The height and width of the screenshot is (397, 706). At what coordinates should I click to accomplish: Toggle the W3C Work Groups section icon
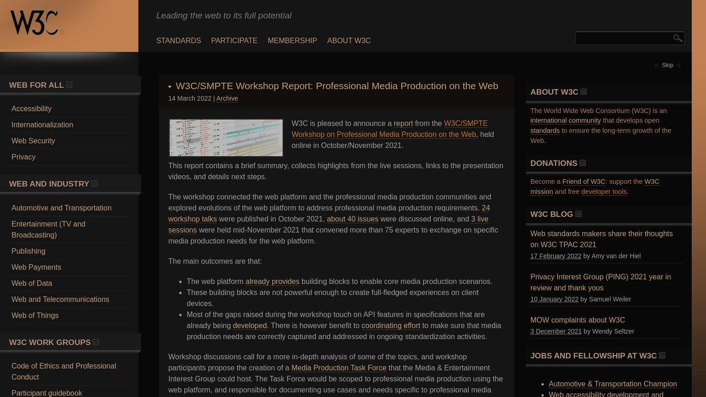click(x=96, y=342)
